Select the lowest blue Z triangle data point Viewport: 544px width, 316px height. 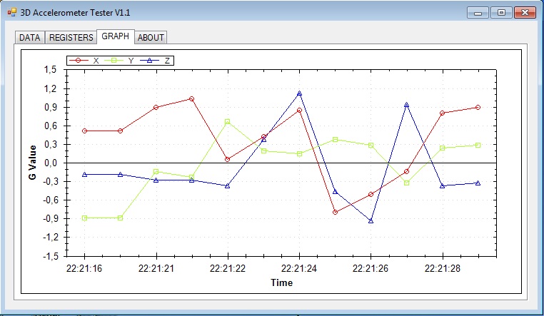click(371, 221)
